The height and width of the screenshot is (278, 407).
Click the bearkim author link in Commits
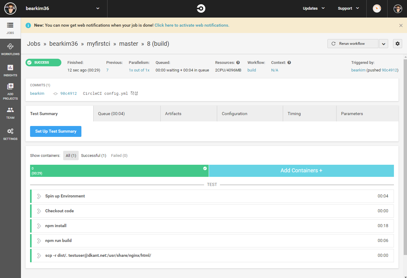37,94
